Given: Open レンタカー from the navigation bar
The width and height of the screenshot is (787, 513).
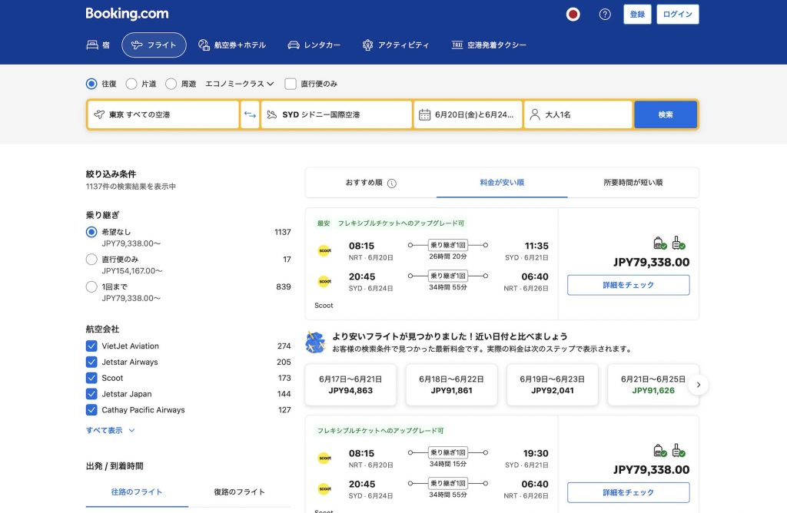Looking at the screenshot, I should tap(314, 45).
